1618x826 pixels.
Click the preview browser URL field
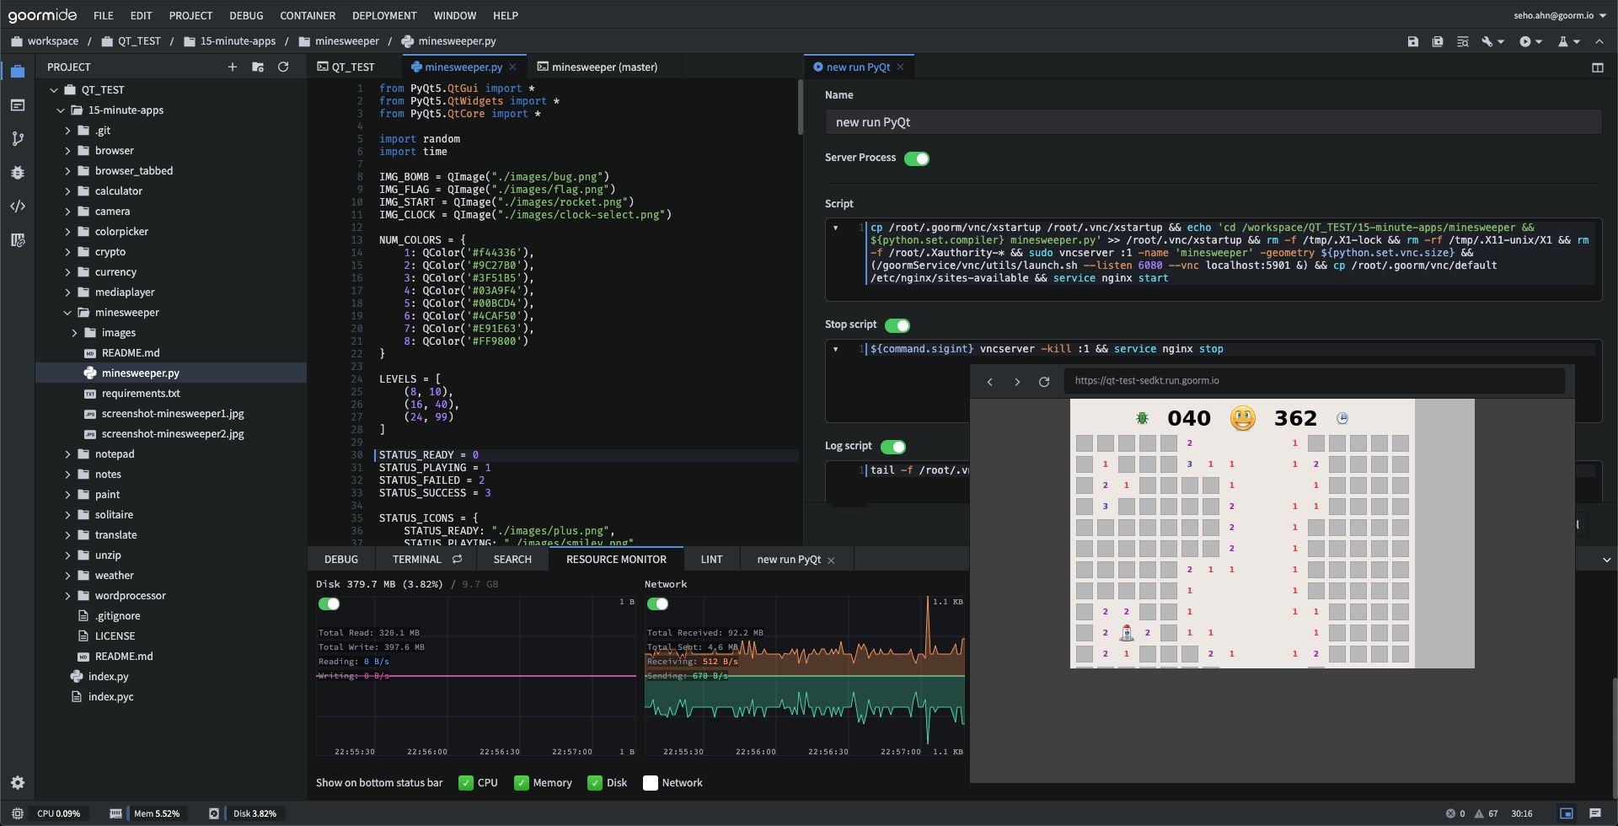click(x=1315, y=380)
